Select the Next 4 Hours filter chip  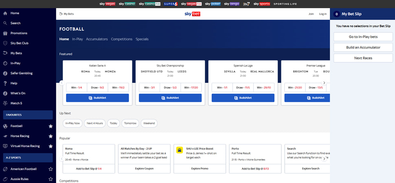[95, 123]
